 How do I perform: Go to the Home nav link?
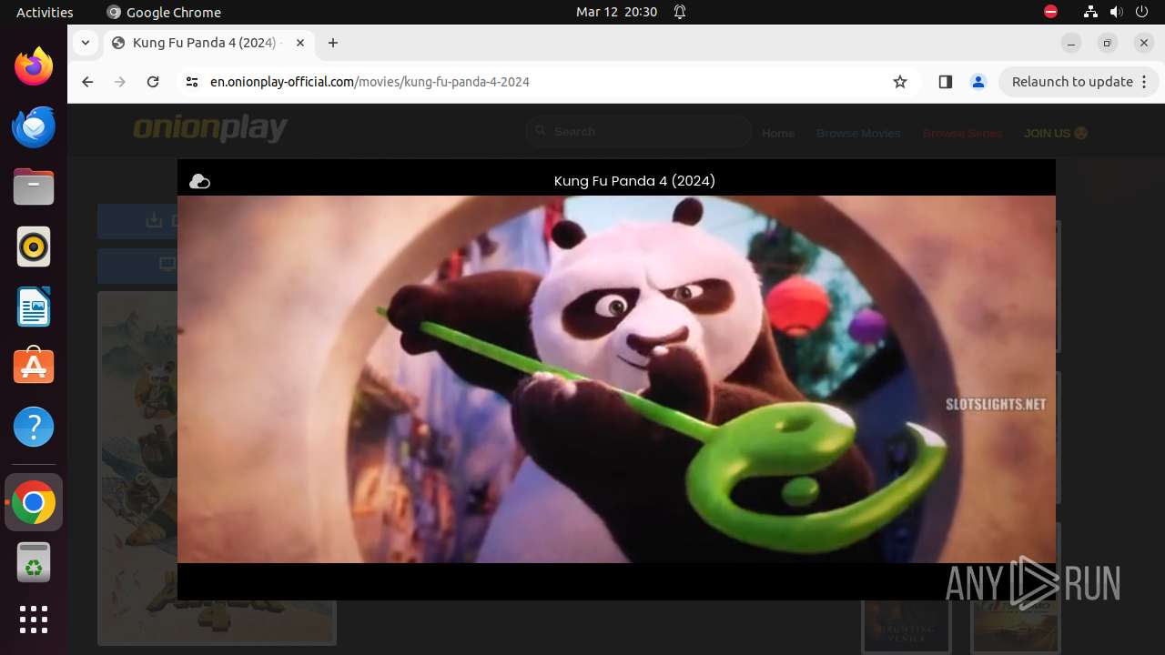click(778, 133)
